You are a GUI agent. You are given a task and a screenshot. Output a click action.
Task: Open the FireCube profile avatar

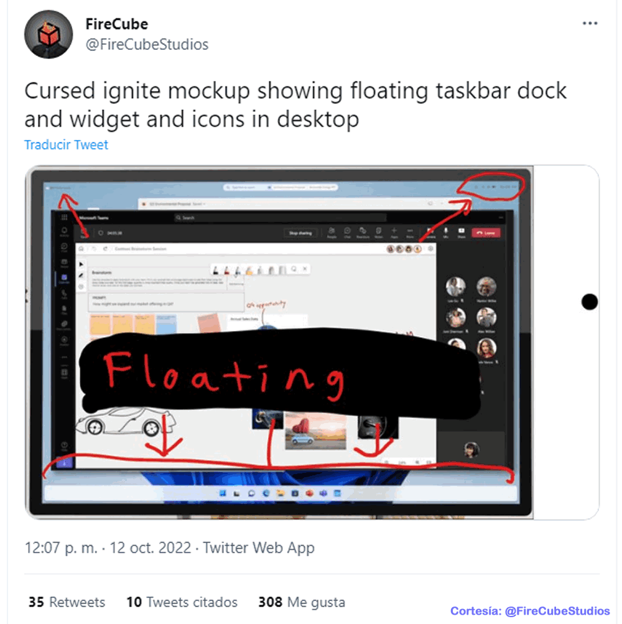[49, 34]
